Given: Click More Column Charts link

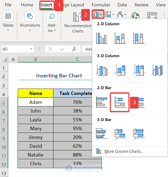Looking at the screenshot, I should pyautogui.click(x=124, y=151).
